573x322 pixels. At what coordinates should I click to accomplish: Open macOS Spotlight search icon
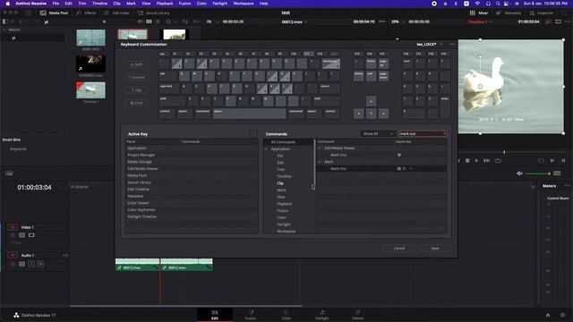[498, 4]
